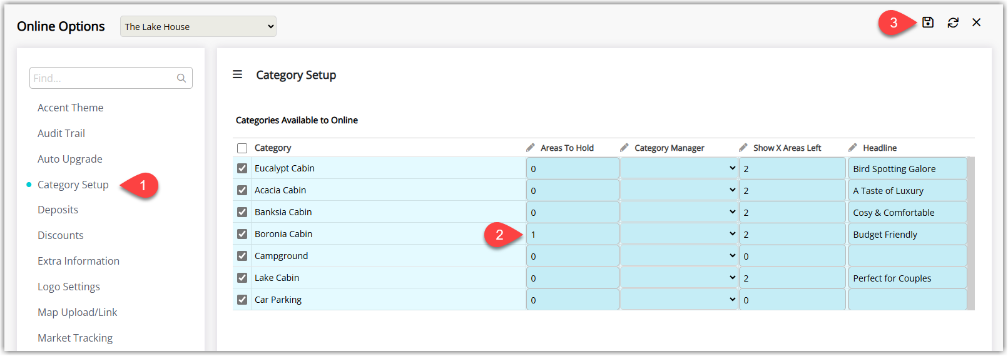1008x356 pixels.
Task: Uncheck the Acacia Cabin checkbox
Action: coord(242,190)
